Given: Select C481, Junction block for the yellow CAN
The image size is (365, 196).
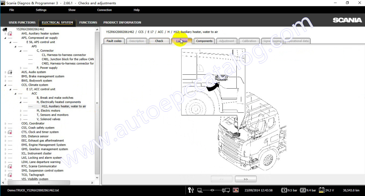Looking at the screenshot, I should (68, 59).
